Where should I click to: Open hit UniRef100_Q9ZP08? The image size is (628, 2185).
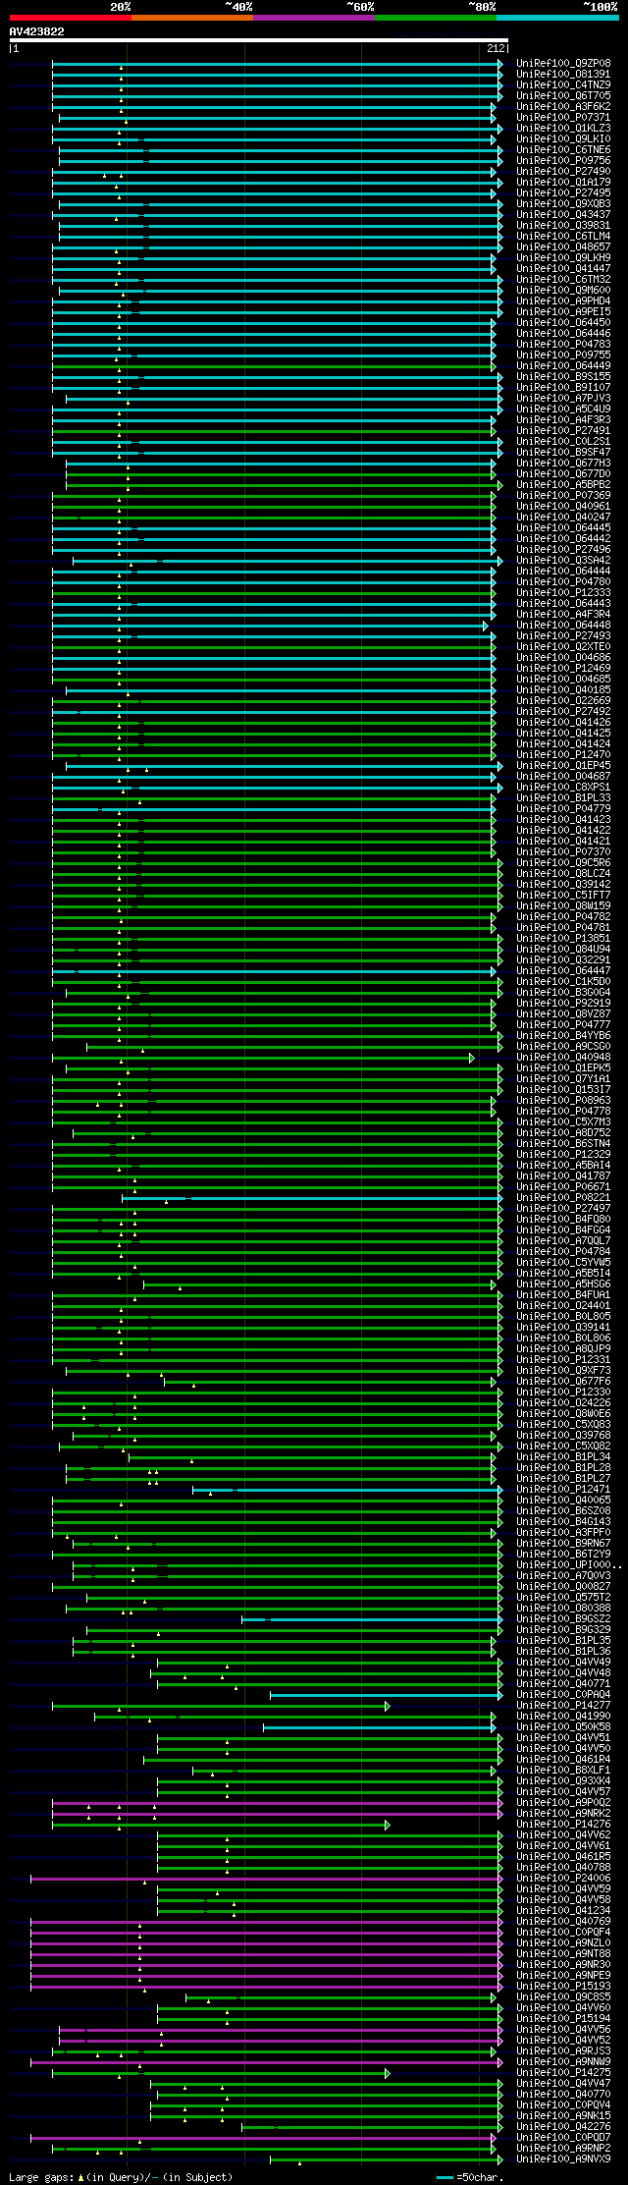point(563,64)
